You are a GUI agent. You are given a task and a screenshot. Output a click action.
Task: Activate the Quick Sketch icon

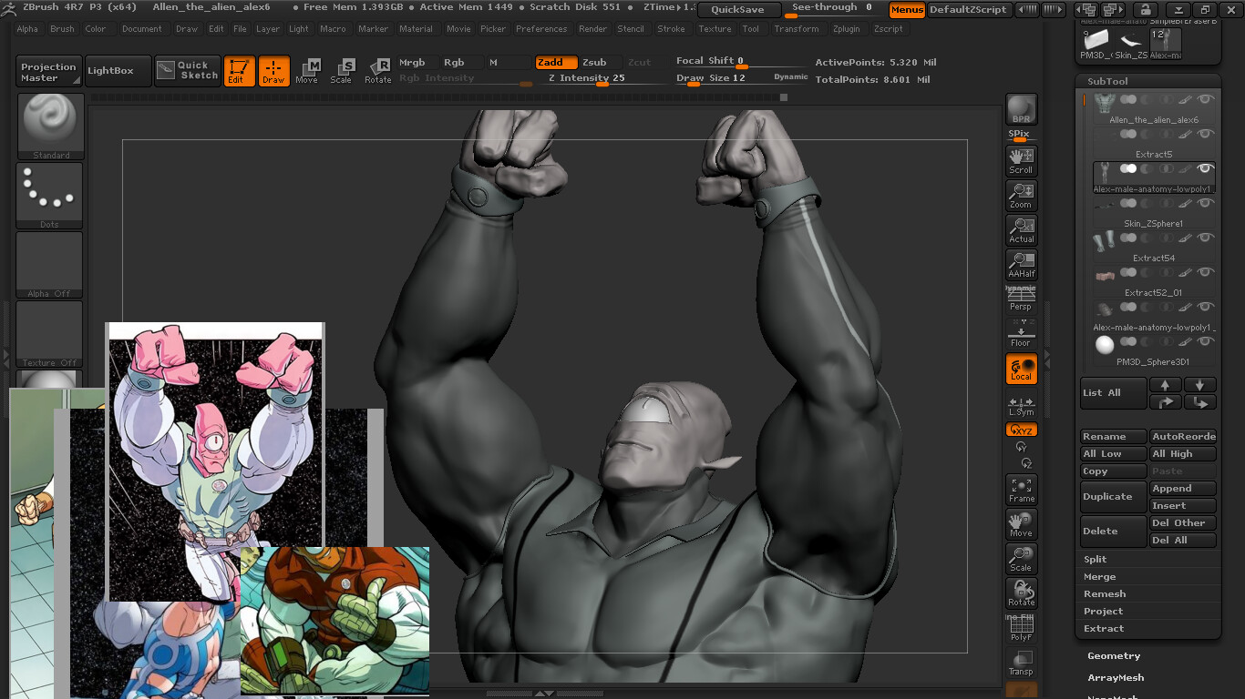(x=188, y=71)
